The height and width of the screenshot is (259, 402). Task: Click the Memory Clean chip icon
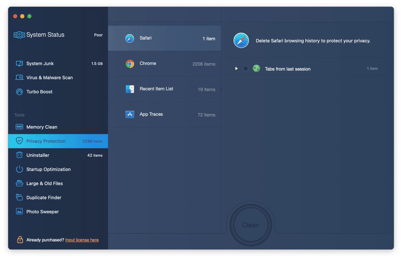pos(20,127)
